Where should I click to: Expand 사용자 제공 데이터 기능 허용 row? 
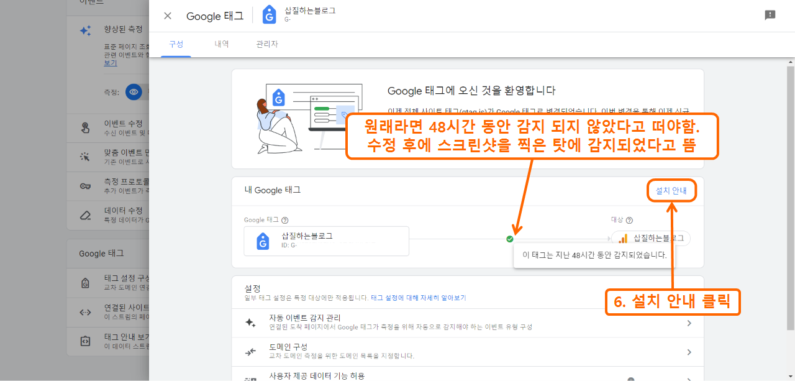[x=688, y=378]
